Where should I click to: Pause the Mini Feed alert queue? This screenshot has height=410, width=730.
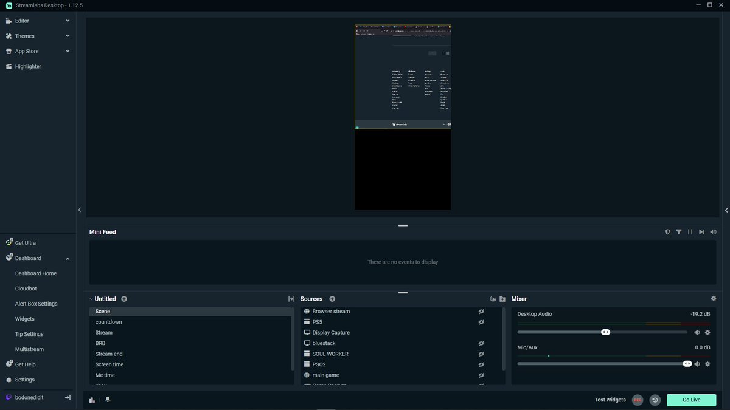[x=690, y=232]
